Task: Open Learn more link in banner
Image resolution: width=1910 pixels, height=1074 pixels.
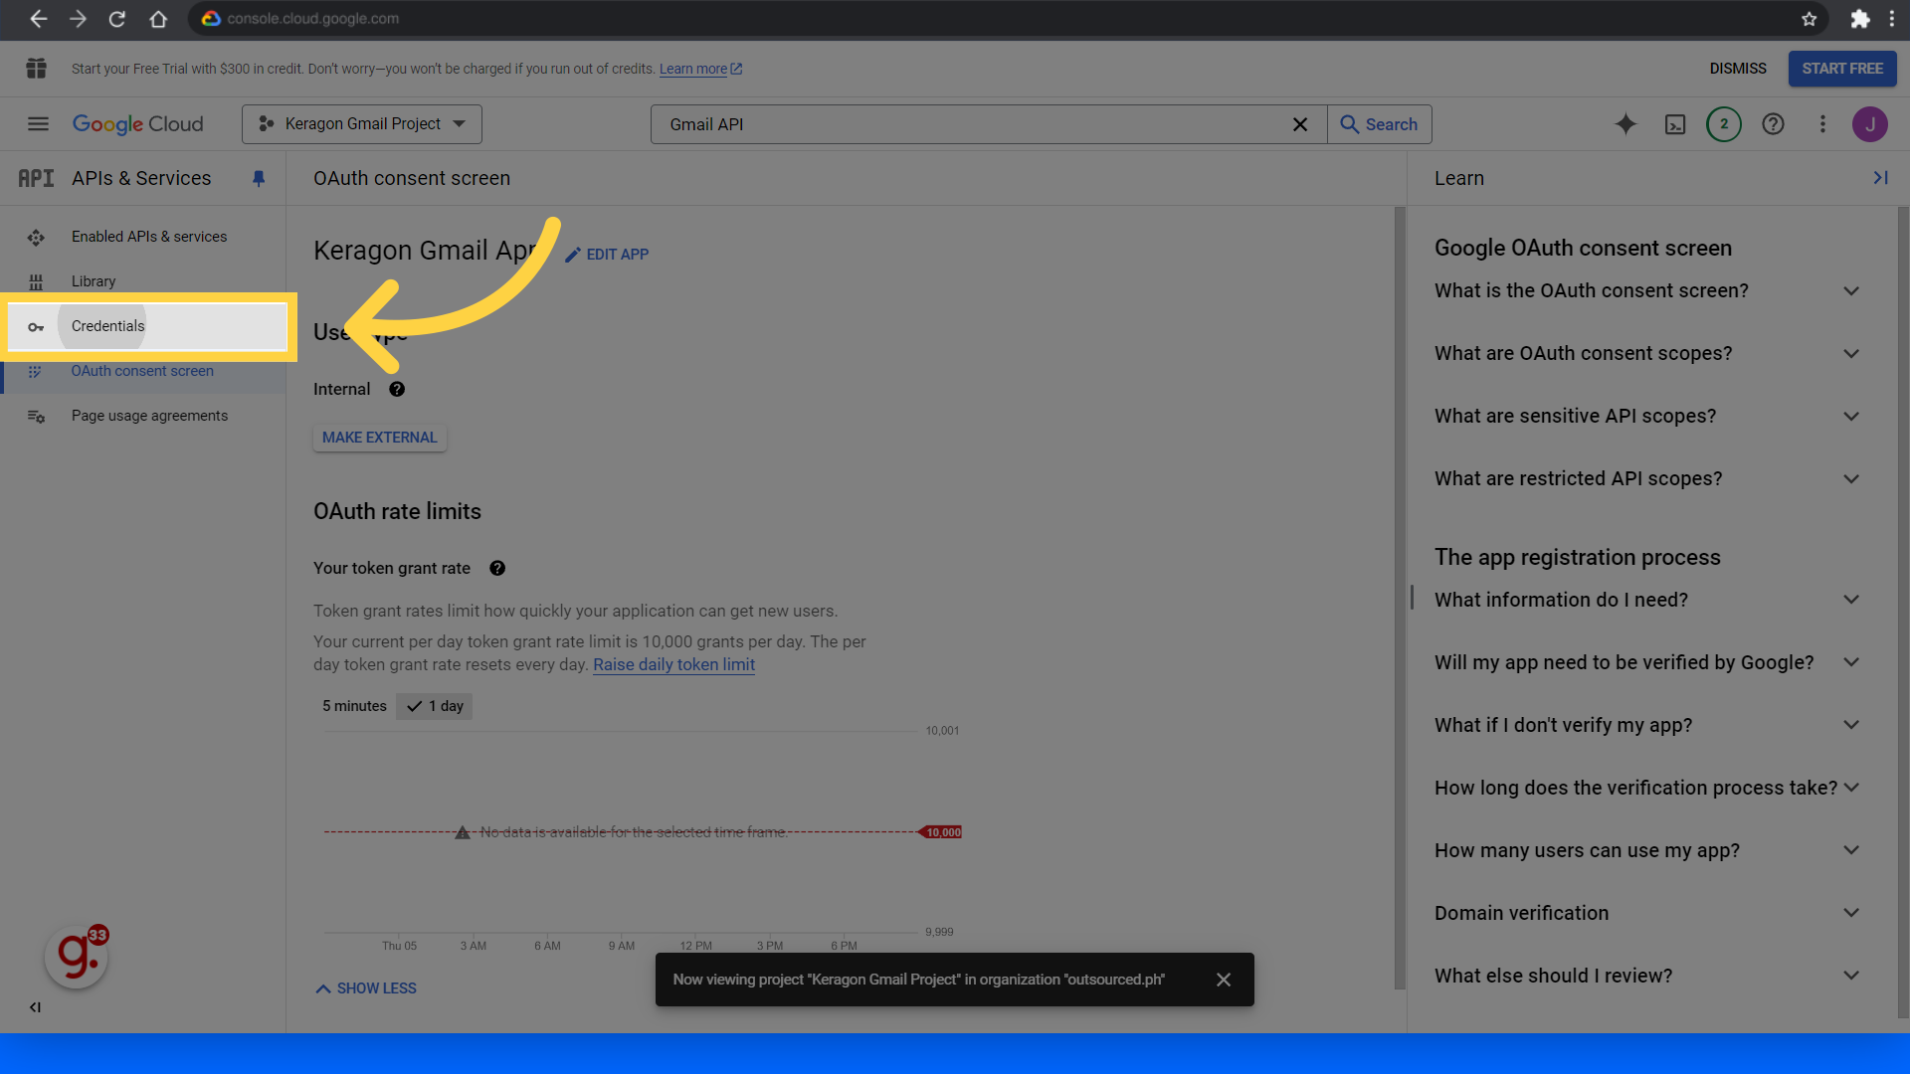Action: click(700, 69)
